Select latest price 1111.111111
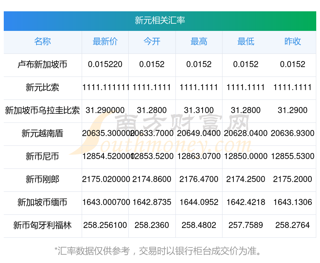This screenshot has height=263, width=320. [x=106, y=87]
